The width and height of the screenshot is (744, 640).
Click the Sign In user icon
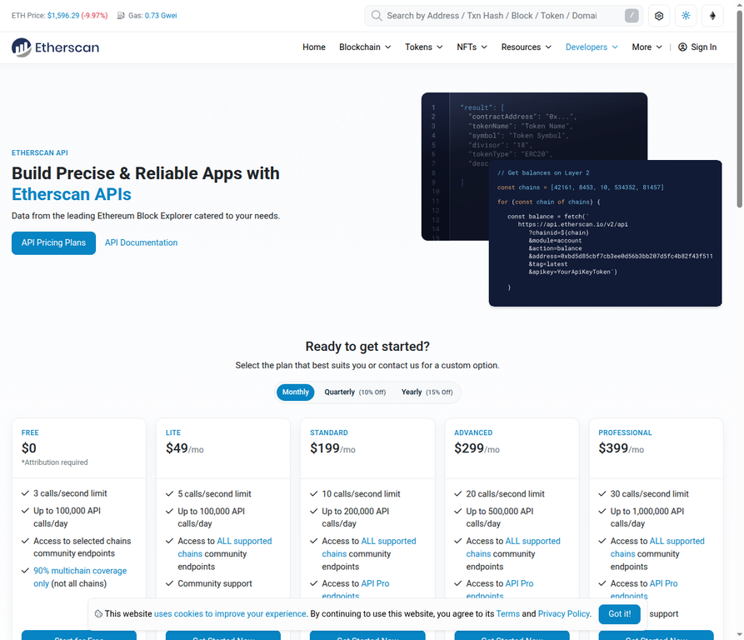682,47
